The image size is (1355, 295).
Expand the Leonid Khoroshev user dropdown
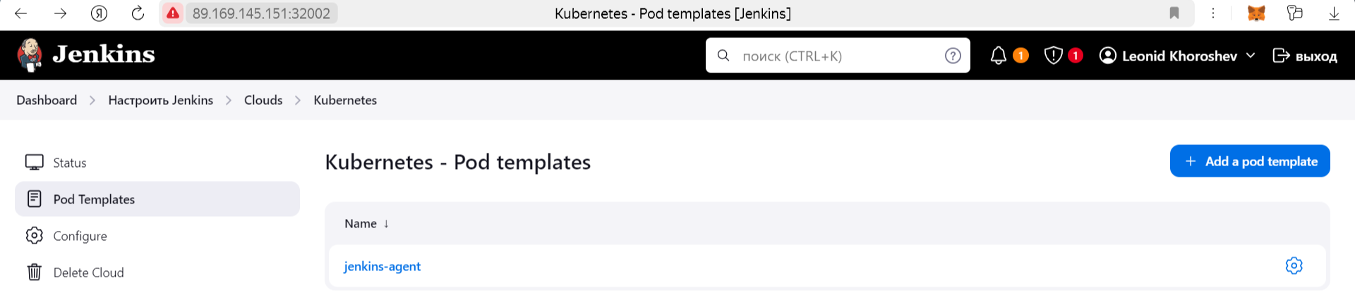click(x=1251, y=56)
